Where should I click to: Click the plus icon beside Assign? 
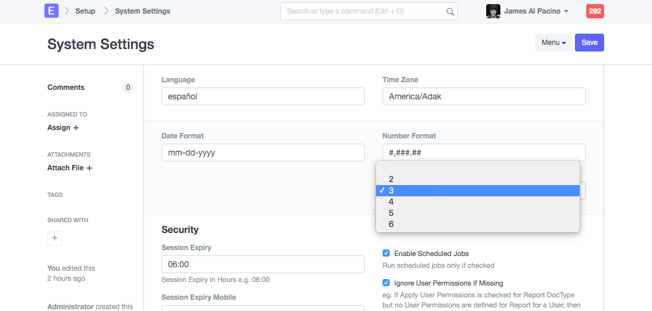(76, 128)
